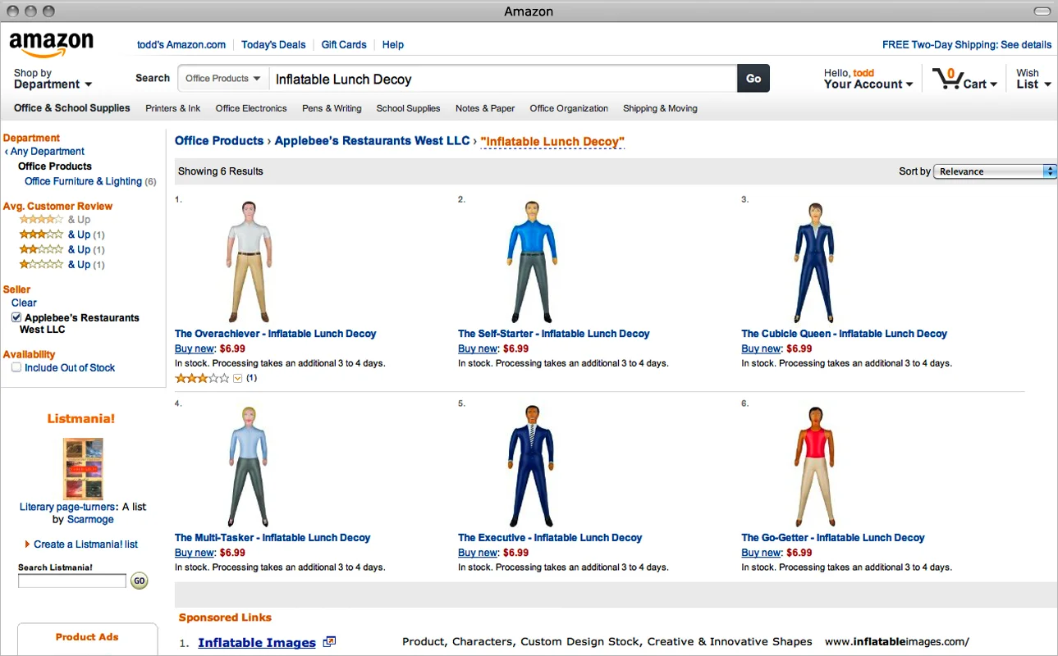1058x656 pixels.
Task: Click Applebee's Restaurants West LLC breadcrumb
Action: (x=372, y=141)
